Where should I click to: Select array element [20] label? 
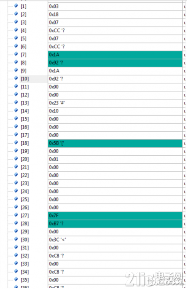[x=25, y=159]
